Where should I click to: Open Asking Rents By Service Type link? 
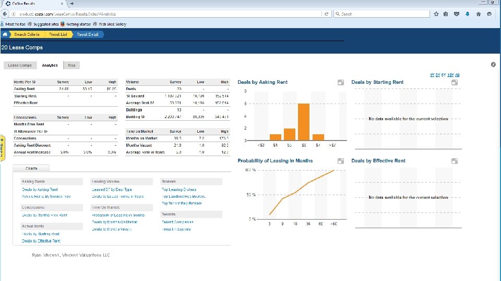(46, 197)
